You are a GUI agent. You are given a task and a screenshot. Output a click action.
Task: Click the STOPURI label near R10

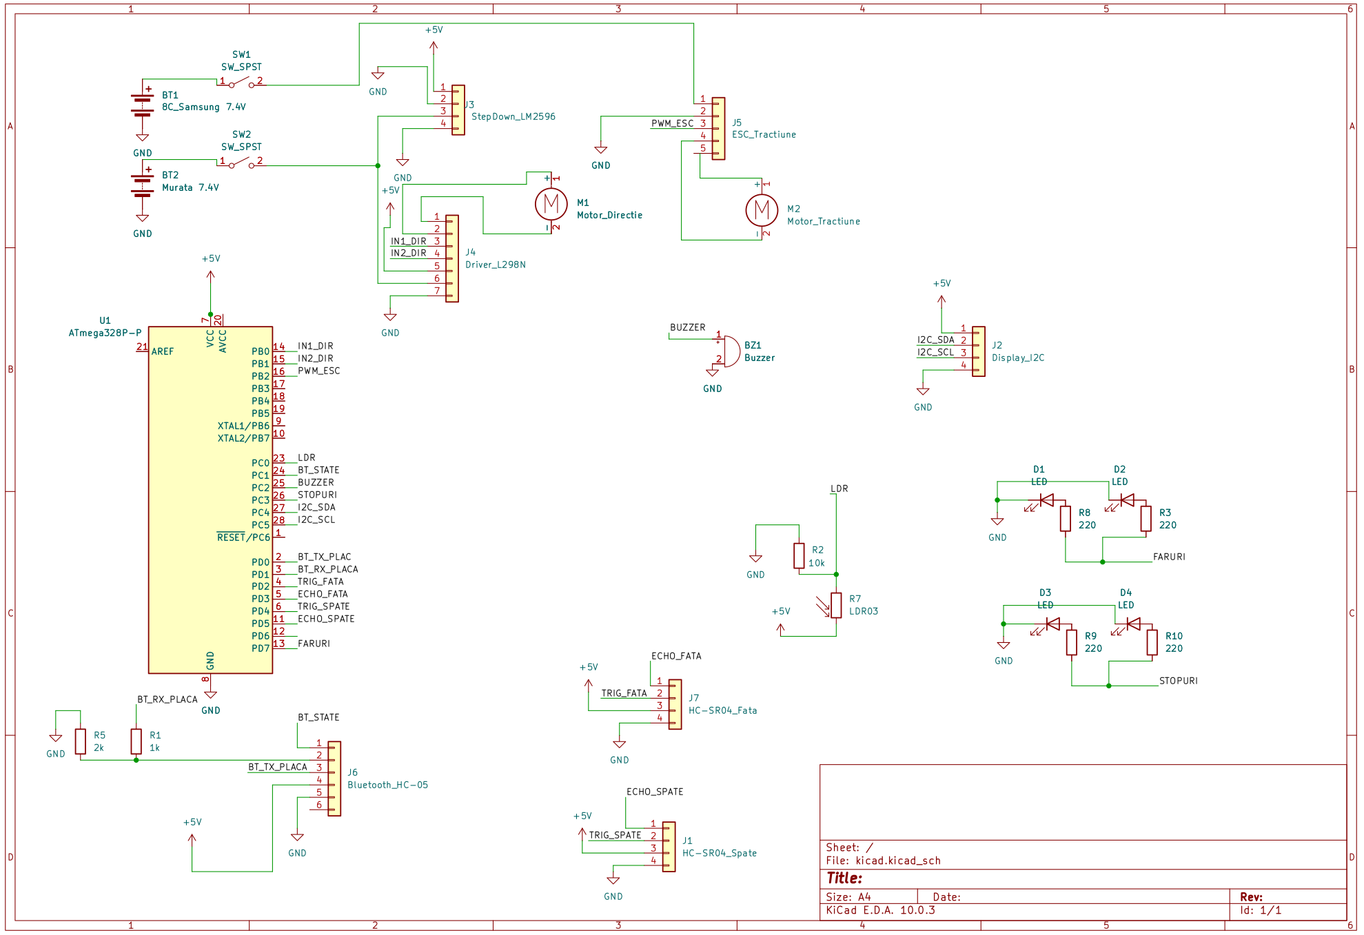tap(1179, 681)
